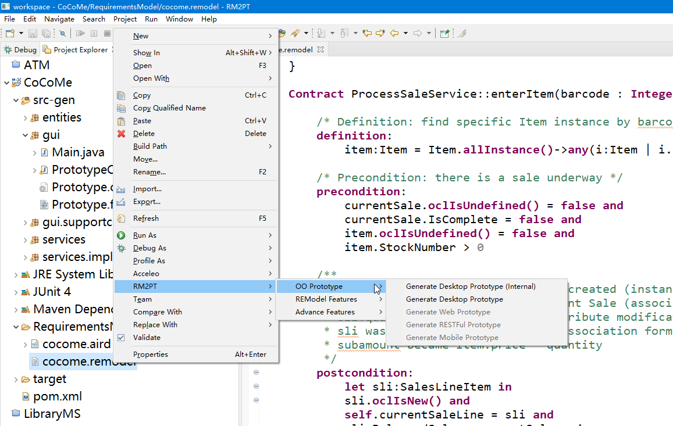Image resolution: width=673 pixels, height=426 pixels.
Task: Click the Pin Editor toolbar icon
Action: point(444,34)
